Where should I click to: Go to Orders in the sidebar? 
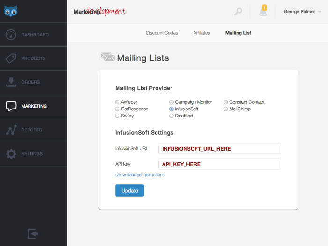pos(30,82)
